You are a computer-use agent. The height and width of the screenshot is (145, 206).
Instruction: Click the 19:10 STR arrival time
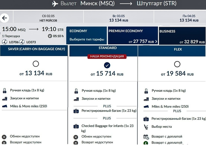click(x=53, y=29)
